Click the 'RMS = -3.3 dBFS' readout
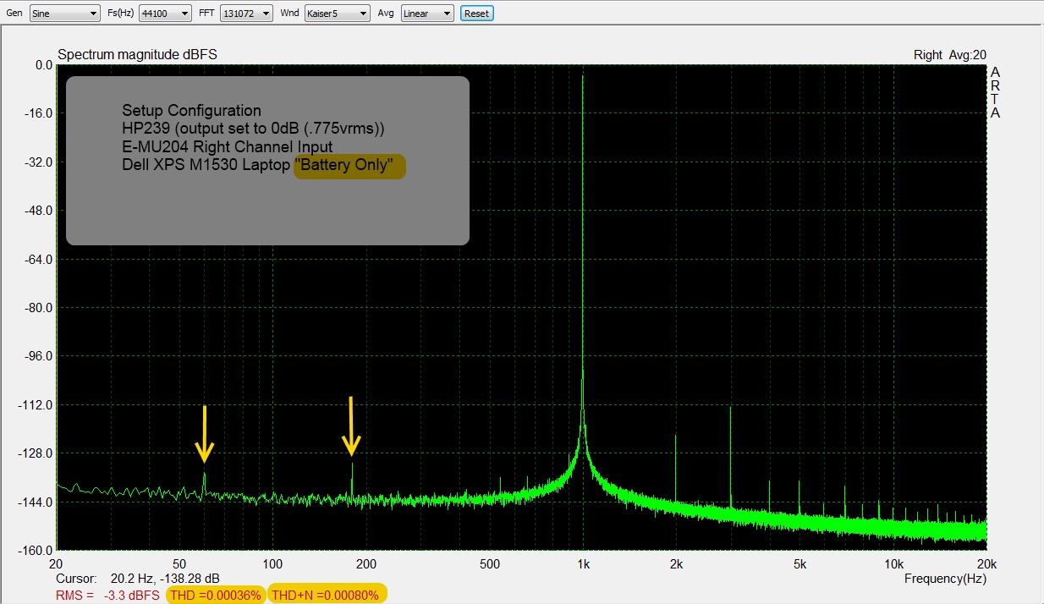 [x=108, y=595]
